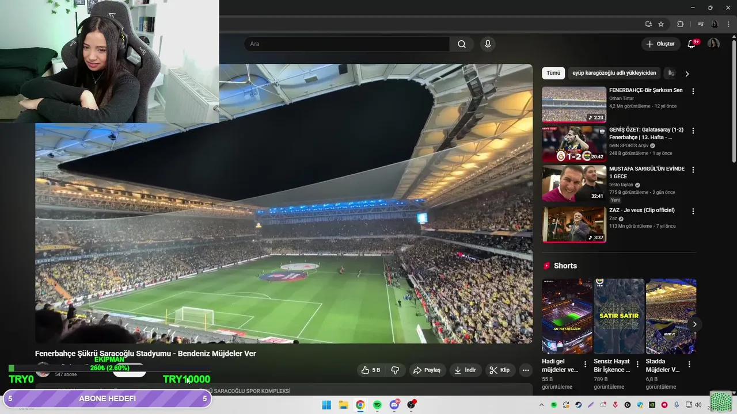Click the video title Bendeniz Müjdeler Ver
This screenshot has height=414, width=737.
pyautogui.click(x=146, y=354)
